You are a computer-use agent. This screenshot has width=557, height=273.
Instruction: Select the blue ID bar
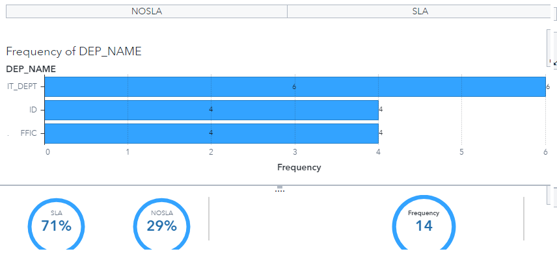(130, 110)
